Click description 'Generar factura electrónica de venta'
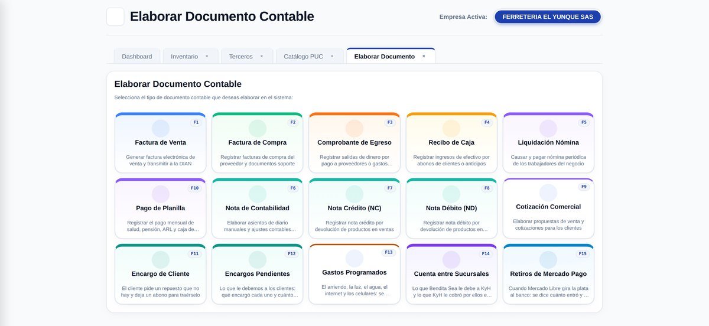The width and height of the screenshot is (709, 326). 161,160
